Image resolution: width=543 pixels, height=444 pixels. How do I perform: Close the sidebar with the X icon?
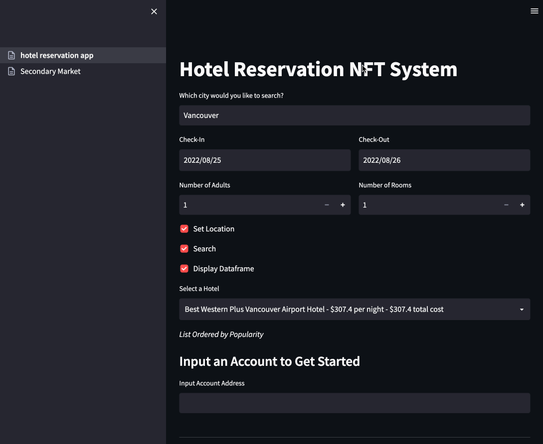[154, 11]
